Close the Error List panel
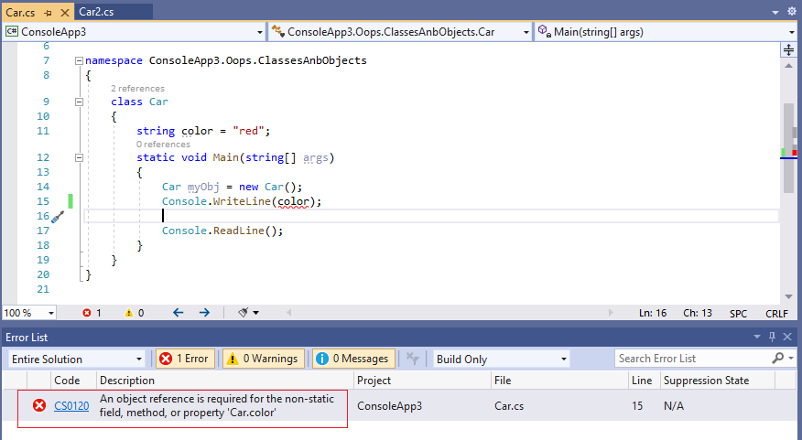Viewport: 802px width, 440px height. 787,337
